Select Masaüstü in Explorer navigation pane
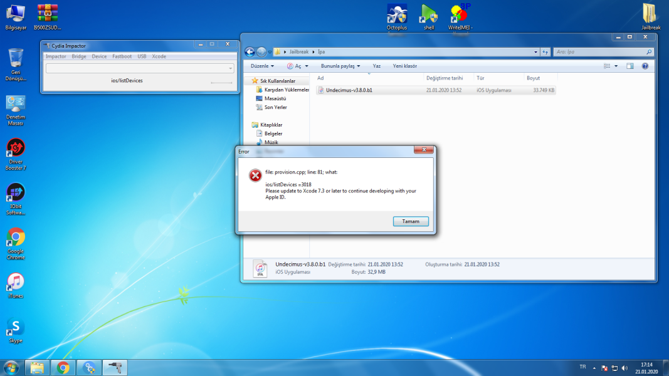Viewport: 669px width, 376px height. [275, 98]
